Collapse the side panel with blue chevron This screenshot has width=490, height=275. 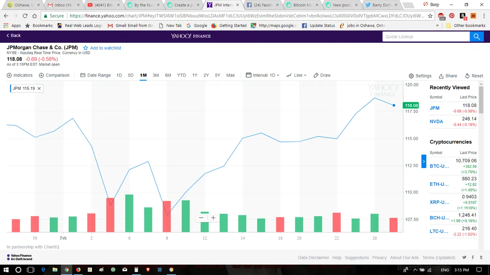click(423, 161)
